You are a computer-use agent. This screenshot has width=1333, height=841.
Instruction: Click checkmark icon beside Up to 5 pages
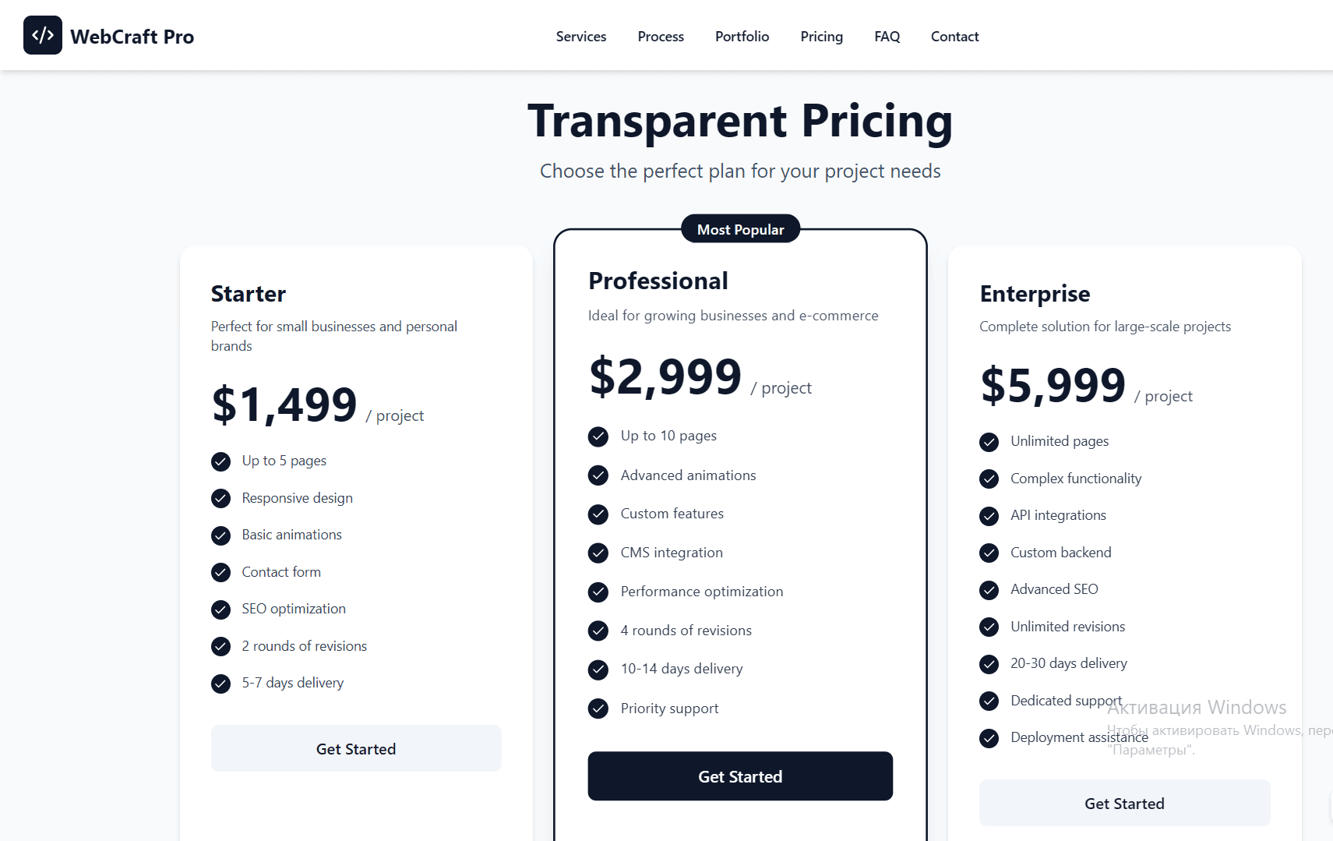221,461
